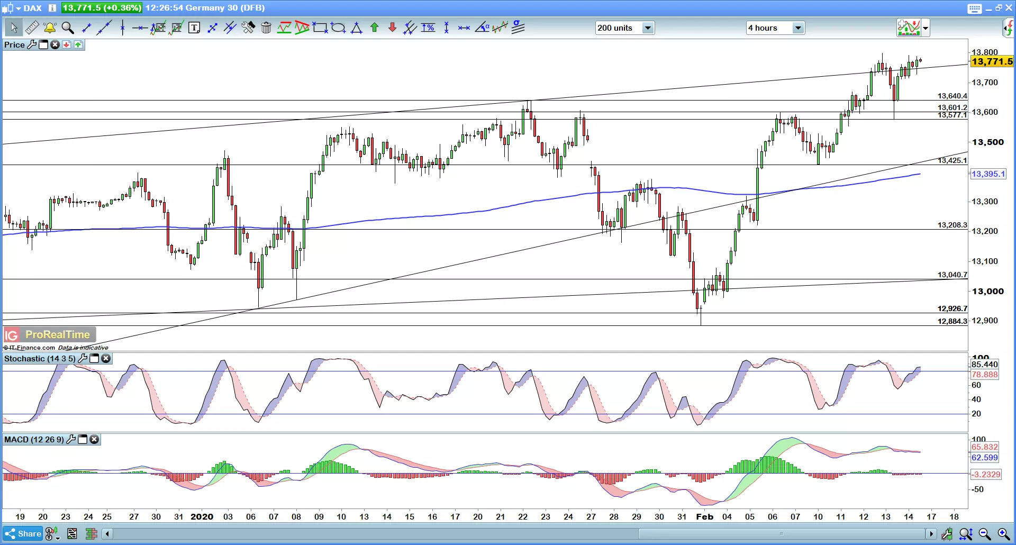Select the parallel channel lines tool
Screen dimensions: 1016x545
click(x=230, y=28)
